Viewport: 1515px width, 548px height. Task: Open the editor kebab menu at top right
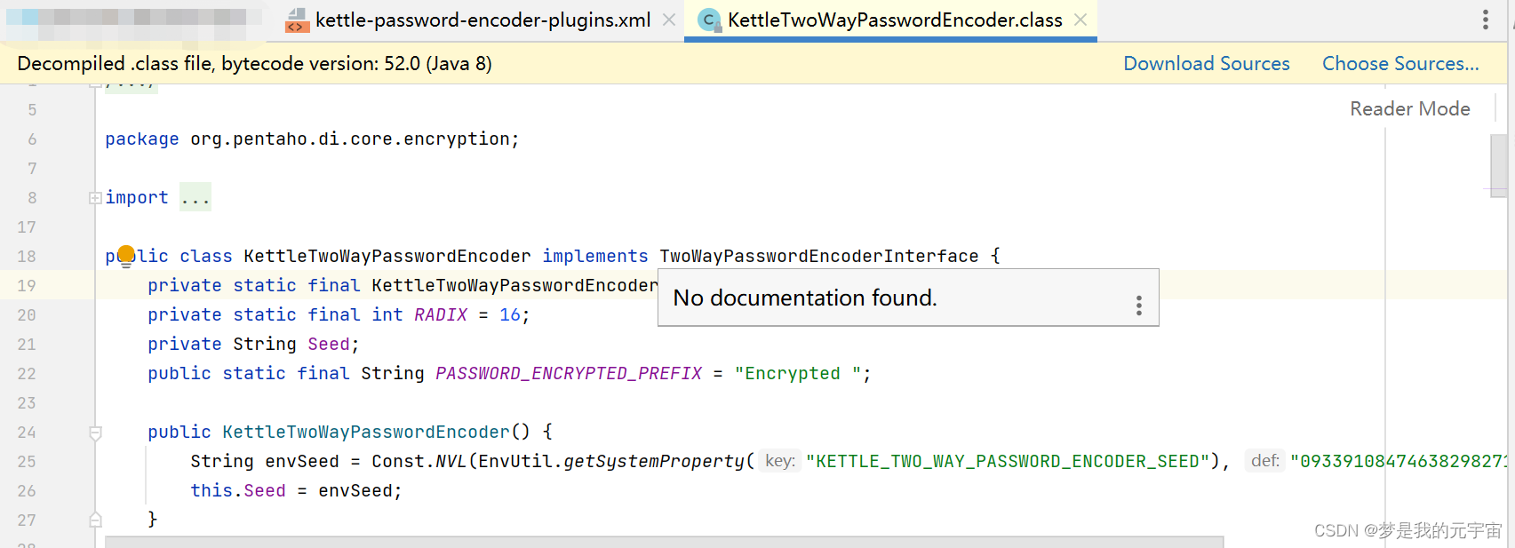[1487, 19]
